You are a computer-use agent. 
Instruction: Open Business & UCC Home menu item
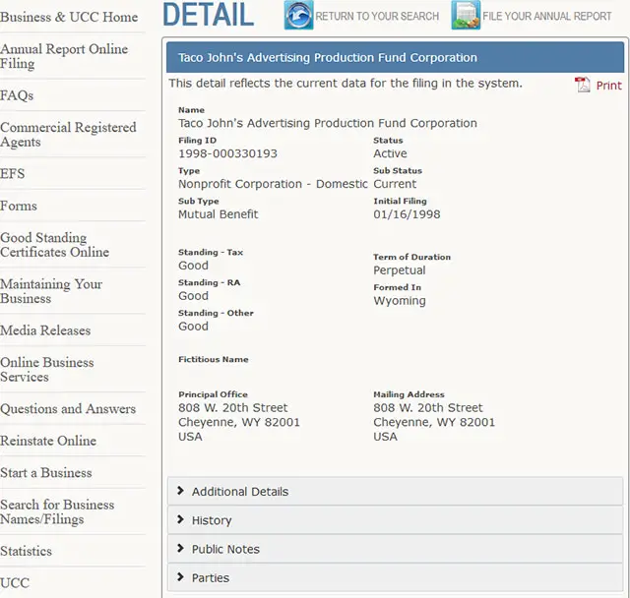[x=69, y=17]
